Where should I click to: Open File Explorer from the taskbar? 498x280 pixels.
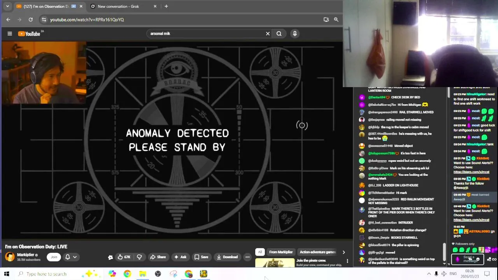click(x=142, y=274)
